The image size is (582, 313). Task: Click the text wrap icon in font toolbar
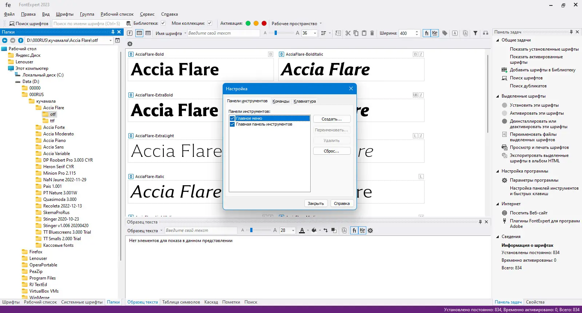338,33
